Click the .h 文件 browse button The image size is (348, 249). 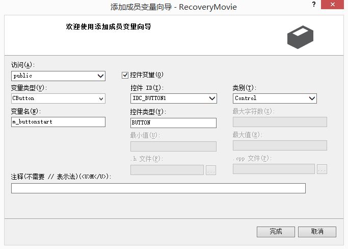(x=211, y=170)
